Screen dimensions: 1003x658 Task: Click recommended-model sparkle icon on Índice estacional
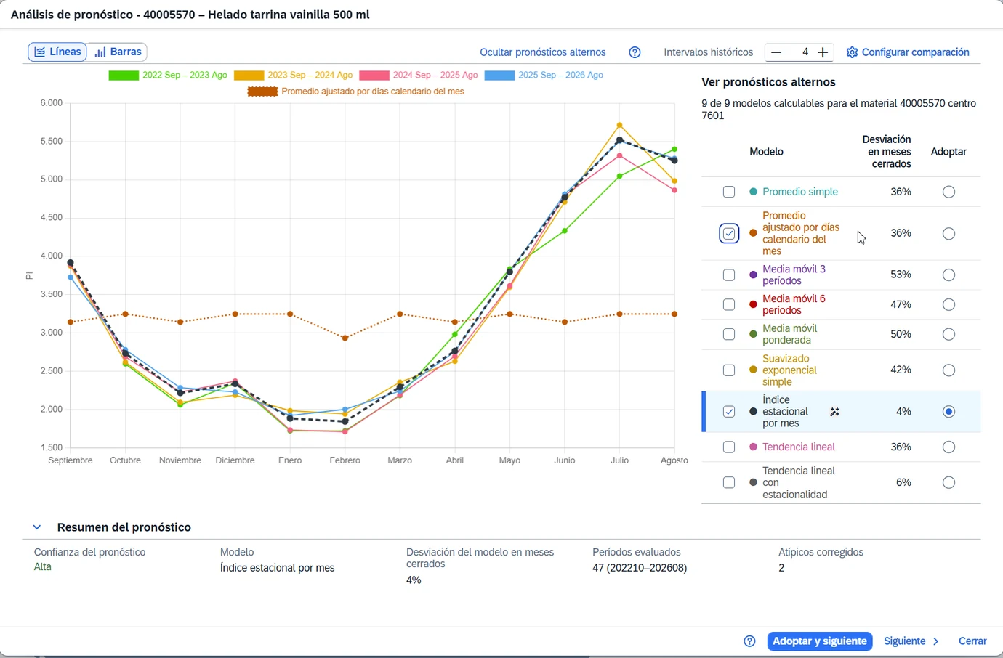coord(834,412)
